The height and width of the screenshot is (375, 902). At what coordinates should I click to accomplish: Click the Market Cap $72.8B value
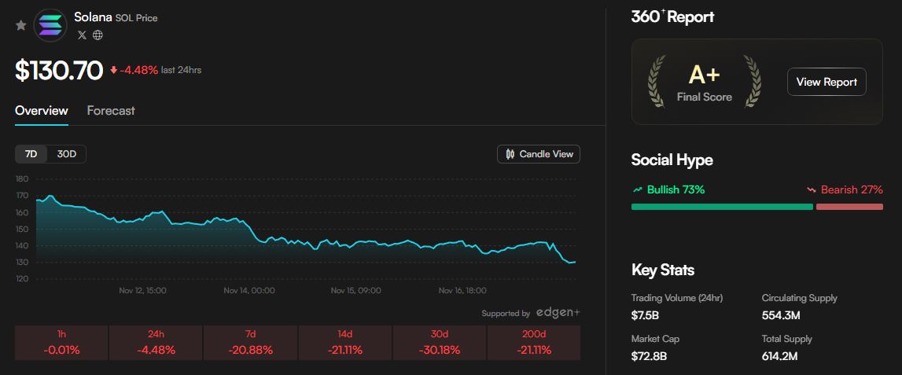(649, 356)
